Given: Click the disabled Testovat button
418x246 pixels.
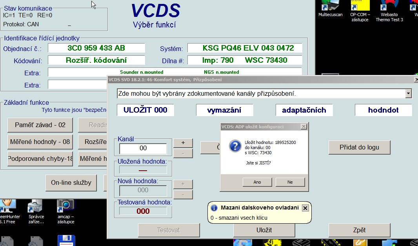Looking at the screenshot, I should pos(169,230).
